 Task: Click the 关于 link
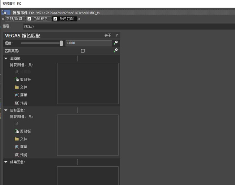click(108, 36)
